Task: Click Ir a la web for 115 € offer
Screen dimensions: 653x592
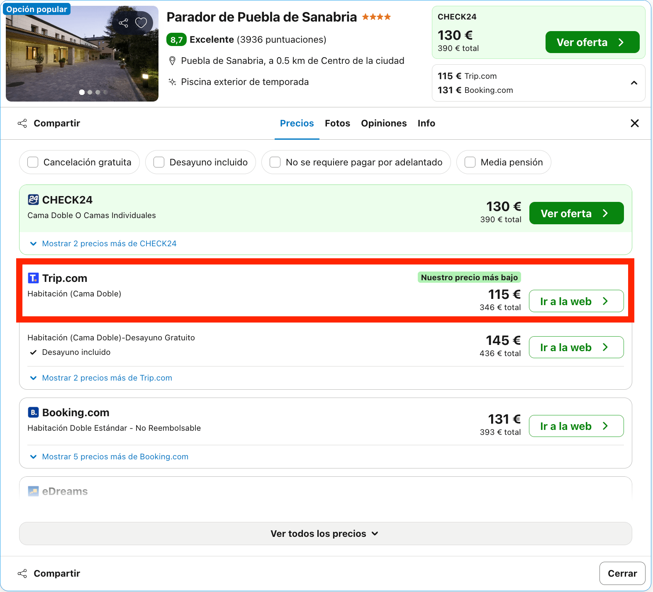Action: [x=576, y=301]
